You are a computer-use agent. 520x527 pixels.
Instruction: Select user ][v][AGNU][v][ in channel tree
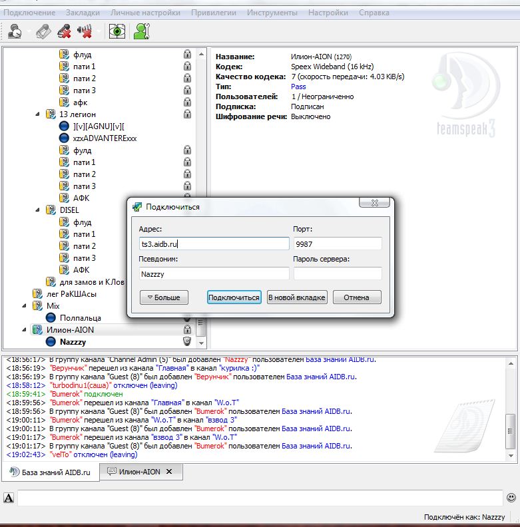99,126
